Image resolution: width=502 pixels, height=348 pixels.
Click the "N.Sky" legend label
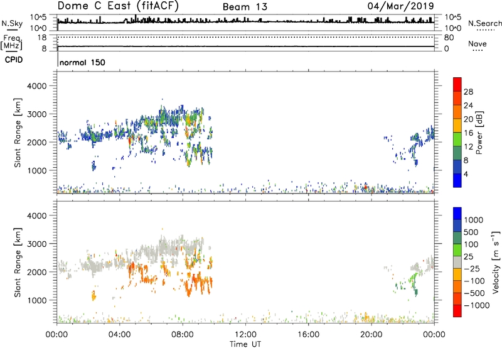[x=12, y=23]
